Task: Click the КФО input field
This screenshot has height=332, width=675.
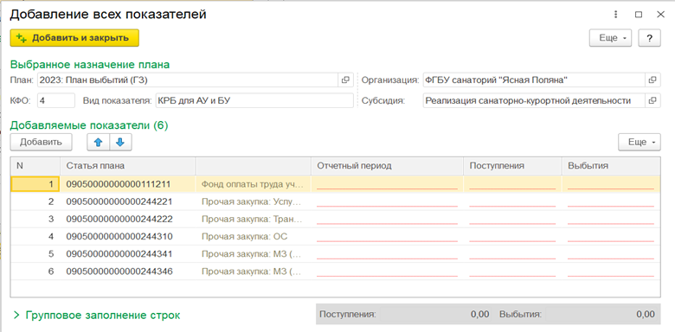Action: 56,100
